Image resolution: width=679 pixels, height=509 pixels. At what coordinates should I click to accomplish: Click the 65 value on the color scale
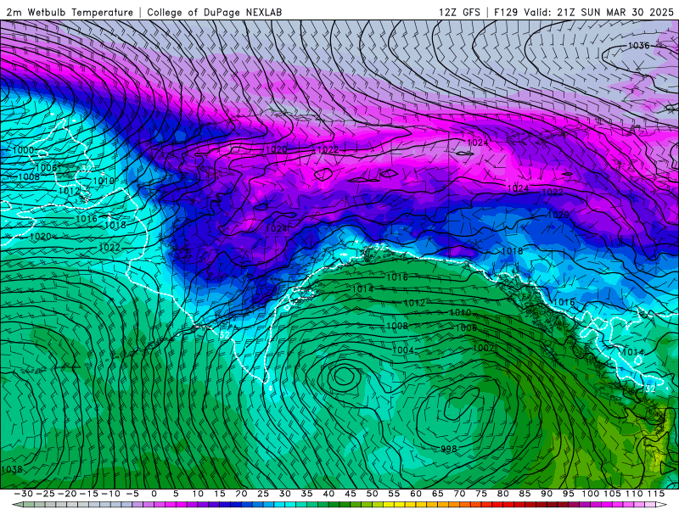pyautogui.click(x=437, y=494)
